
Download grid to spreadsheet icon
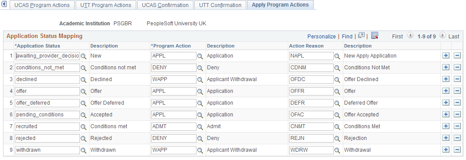pos(375,36)
